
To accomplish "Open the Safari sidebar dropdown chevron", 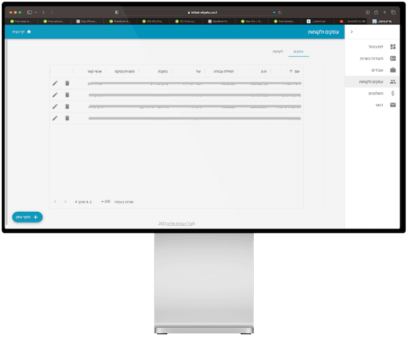I will [x=36, y=12].
